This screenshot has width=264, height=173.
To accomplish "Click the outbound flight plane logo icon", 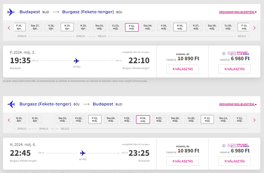I will [11, 12].
